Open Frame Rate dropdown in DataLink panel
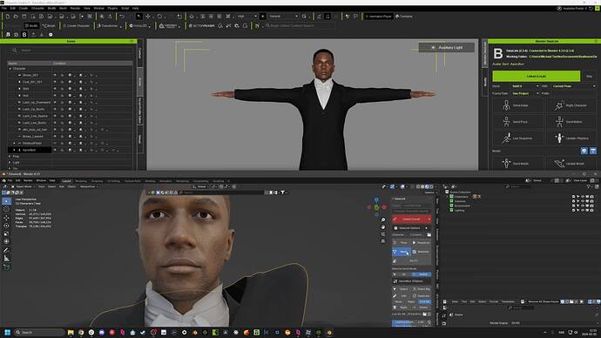The height and width of the screenshot is (338, 601). click(x=525, y=93)
